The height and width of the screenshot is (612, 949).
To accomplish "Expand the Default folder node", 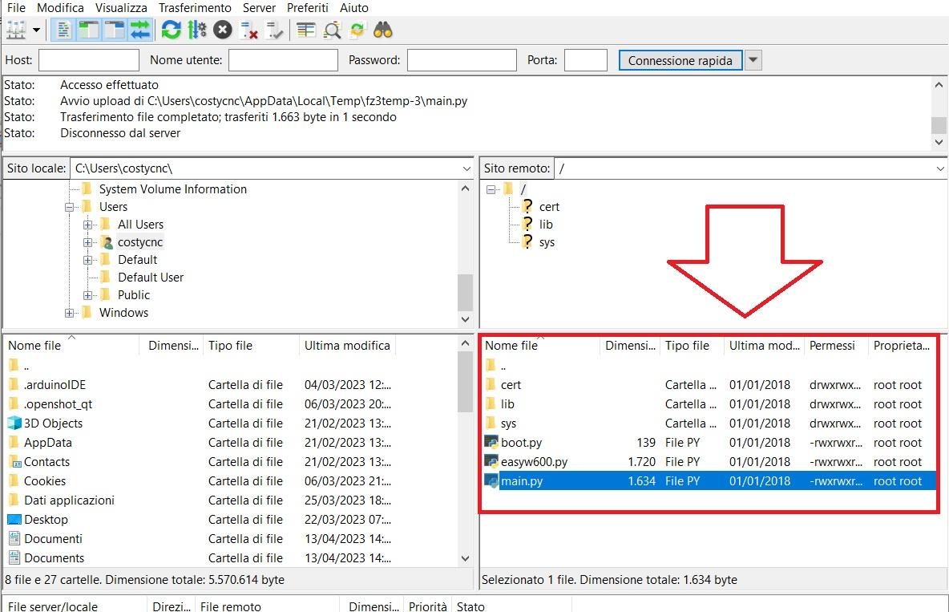I will click(x=87, y=260).
